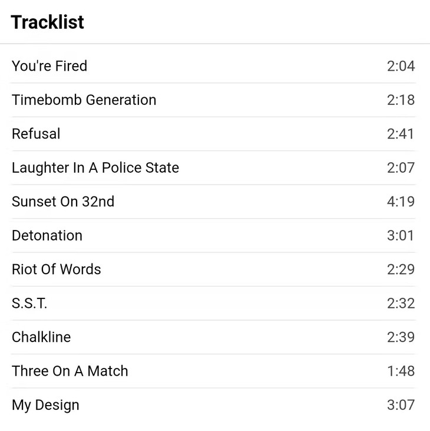Screen dimensions: 430x431
Task: Click on the Chalkline track
Action: (41, 337)
